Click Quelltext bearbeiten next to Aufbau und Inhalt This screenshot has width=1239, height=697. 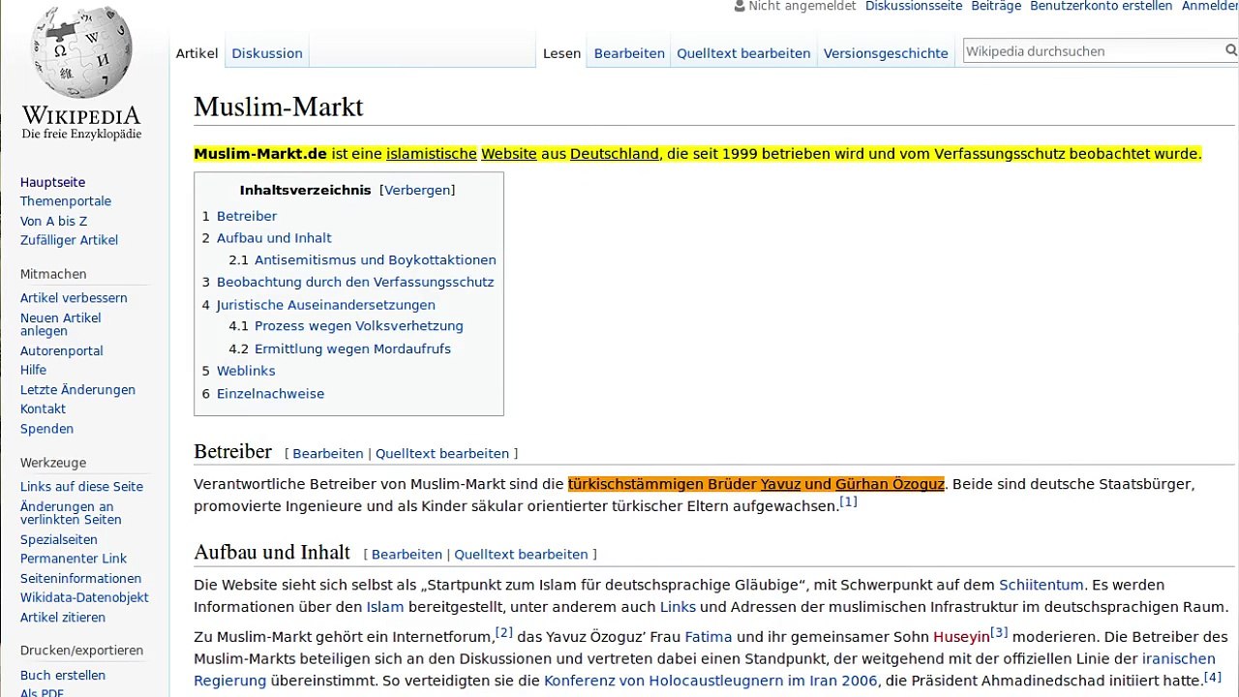(x=521, y=555)
